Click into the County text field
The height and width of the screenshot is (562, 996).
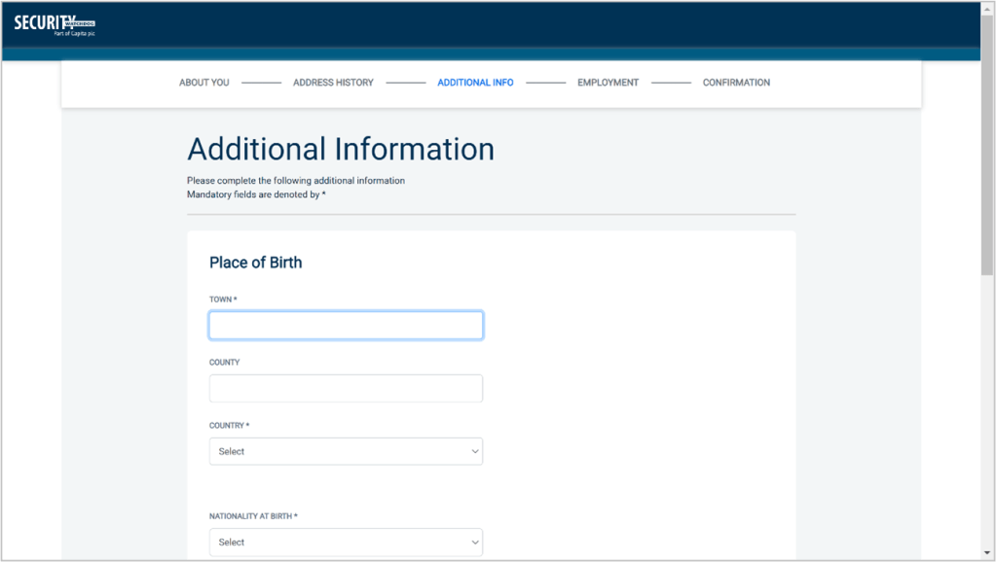click(x=346, y=389)
